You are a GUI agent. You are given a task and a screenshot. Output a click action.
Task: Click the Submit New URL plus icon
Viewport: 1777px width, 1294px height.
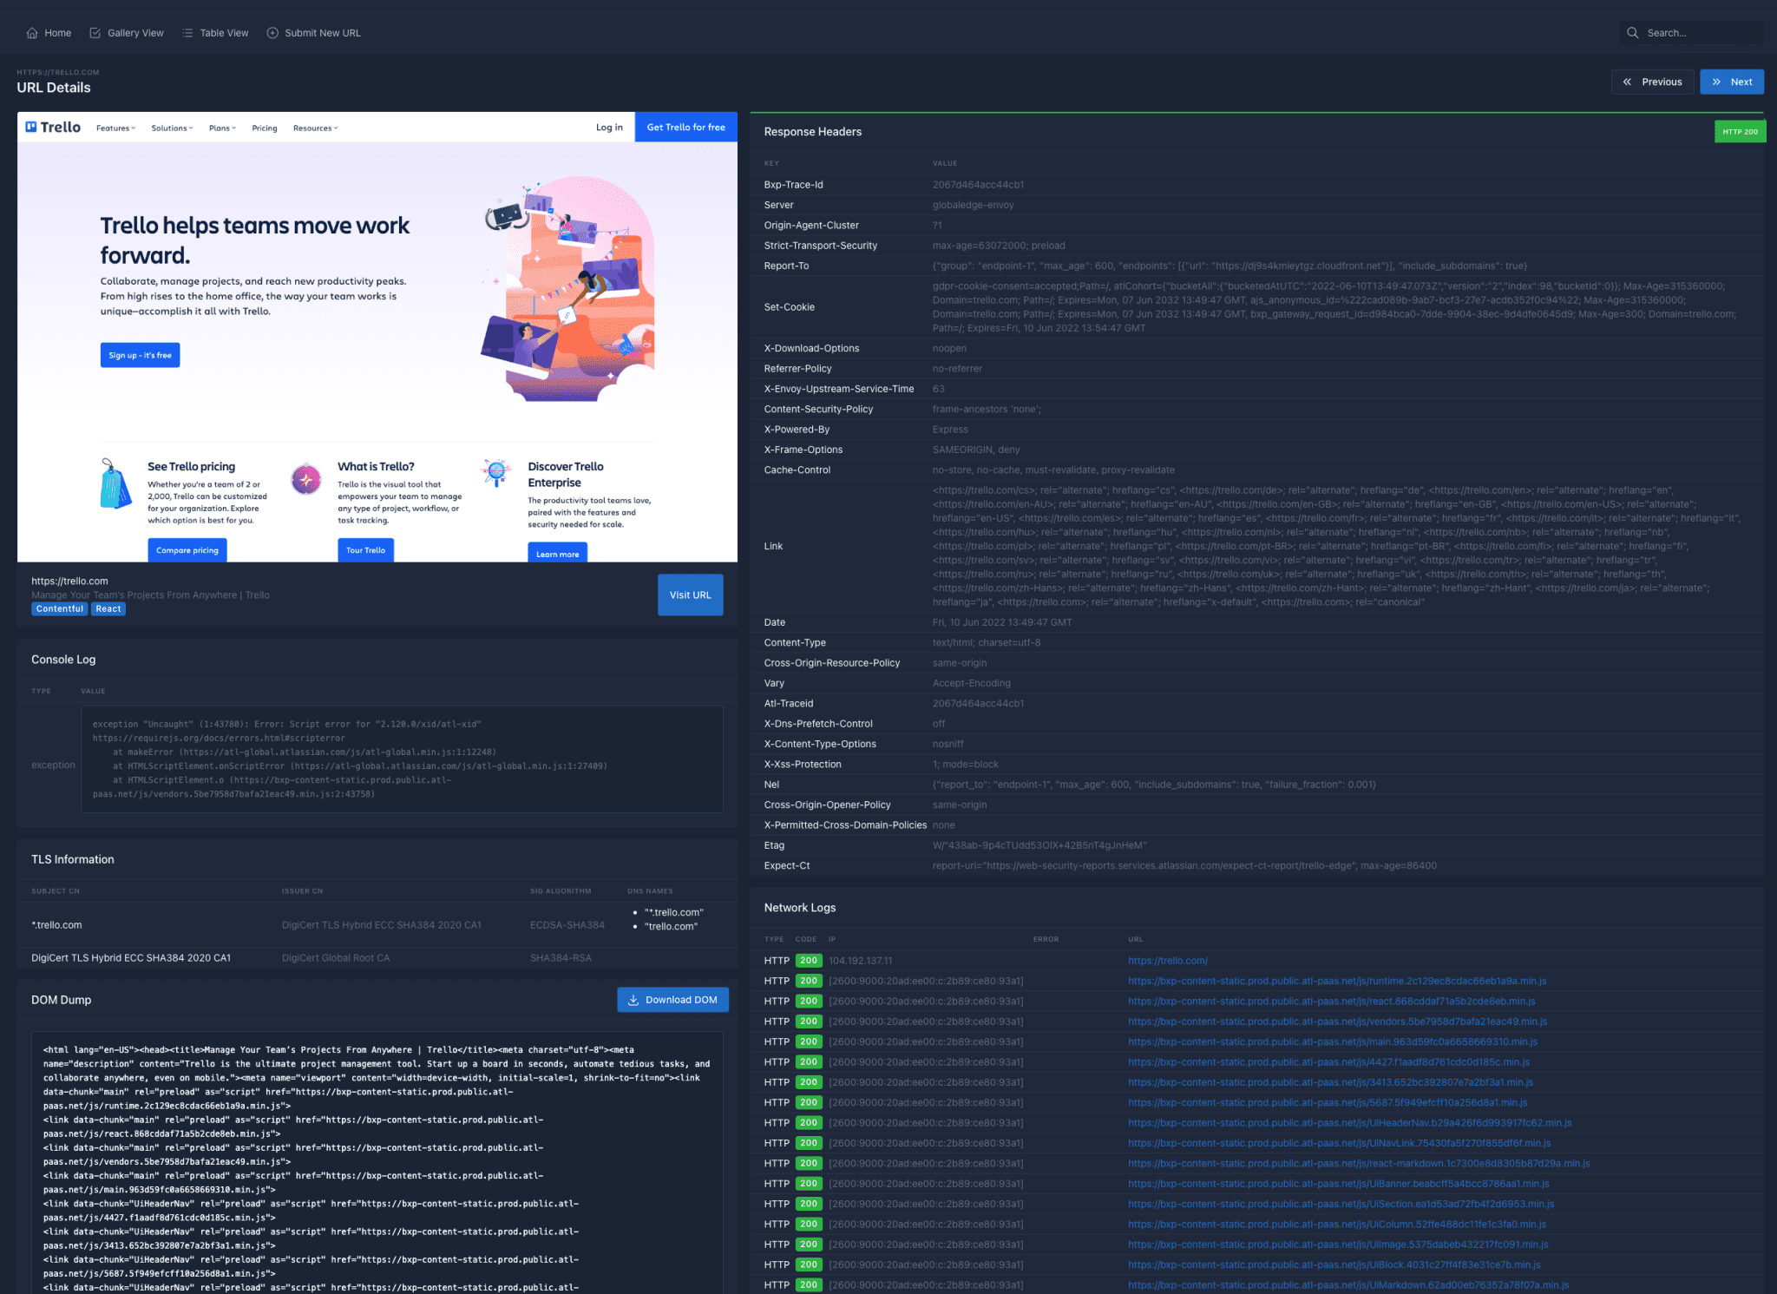(272, 33)
